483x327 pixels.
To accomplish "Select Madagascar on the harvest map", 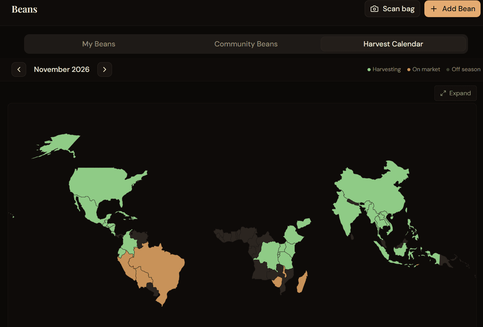I will 302,282.
